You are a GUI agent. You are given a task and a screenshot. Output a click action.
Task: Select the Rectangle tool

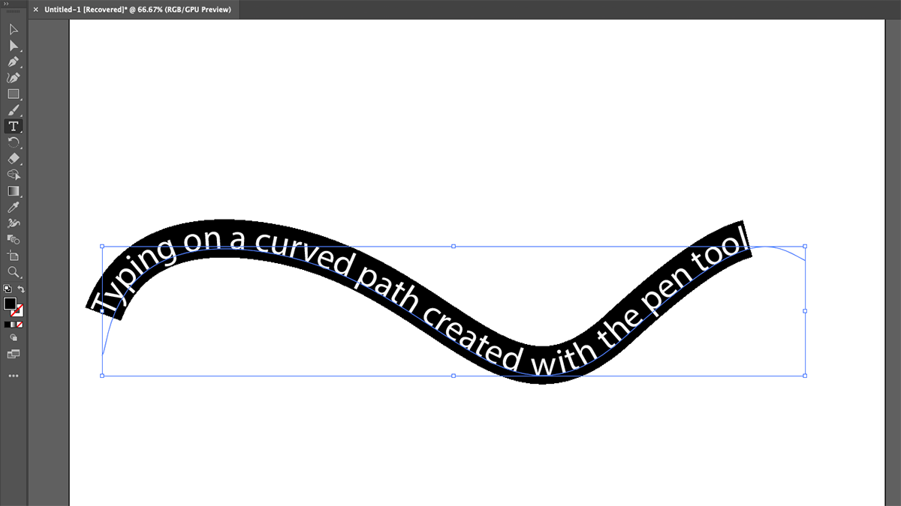(x=14, y=94)
